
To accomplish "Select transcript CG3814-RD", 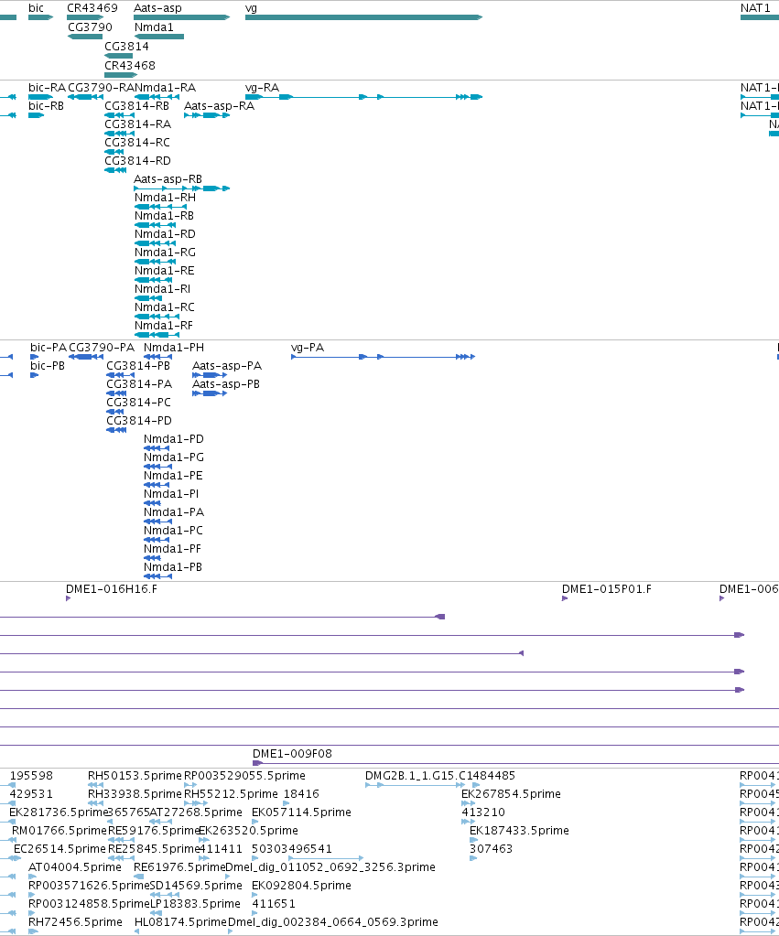I will [137, 161].
